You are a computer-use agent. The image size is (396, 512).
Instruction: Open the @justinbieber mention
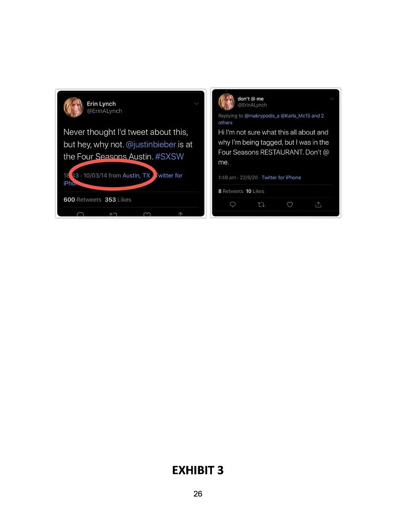(x=151, y=144)
